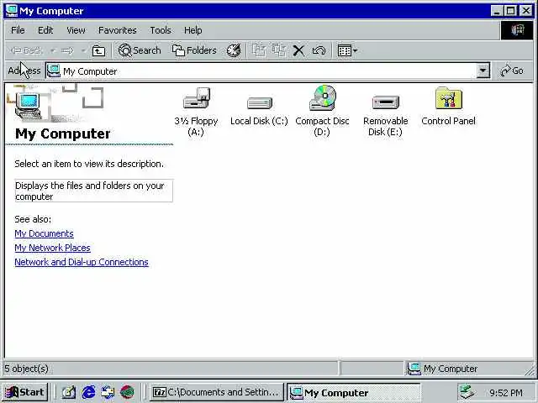Click the Outlook Express Quick Launch icon

click(108, 392)
